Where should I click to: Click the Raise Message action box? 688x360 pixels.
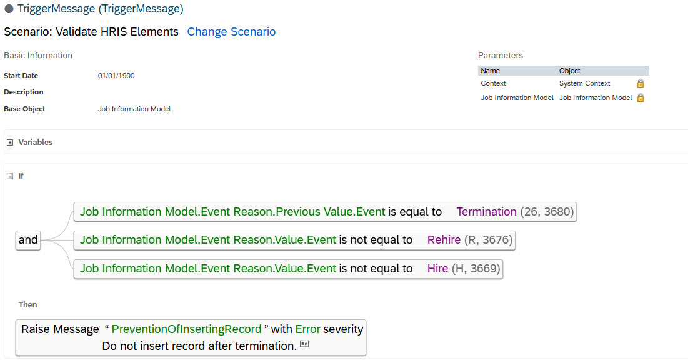191,337
